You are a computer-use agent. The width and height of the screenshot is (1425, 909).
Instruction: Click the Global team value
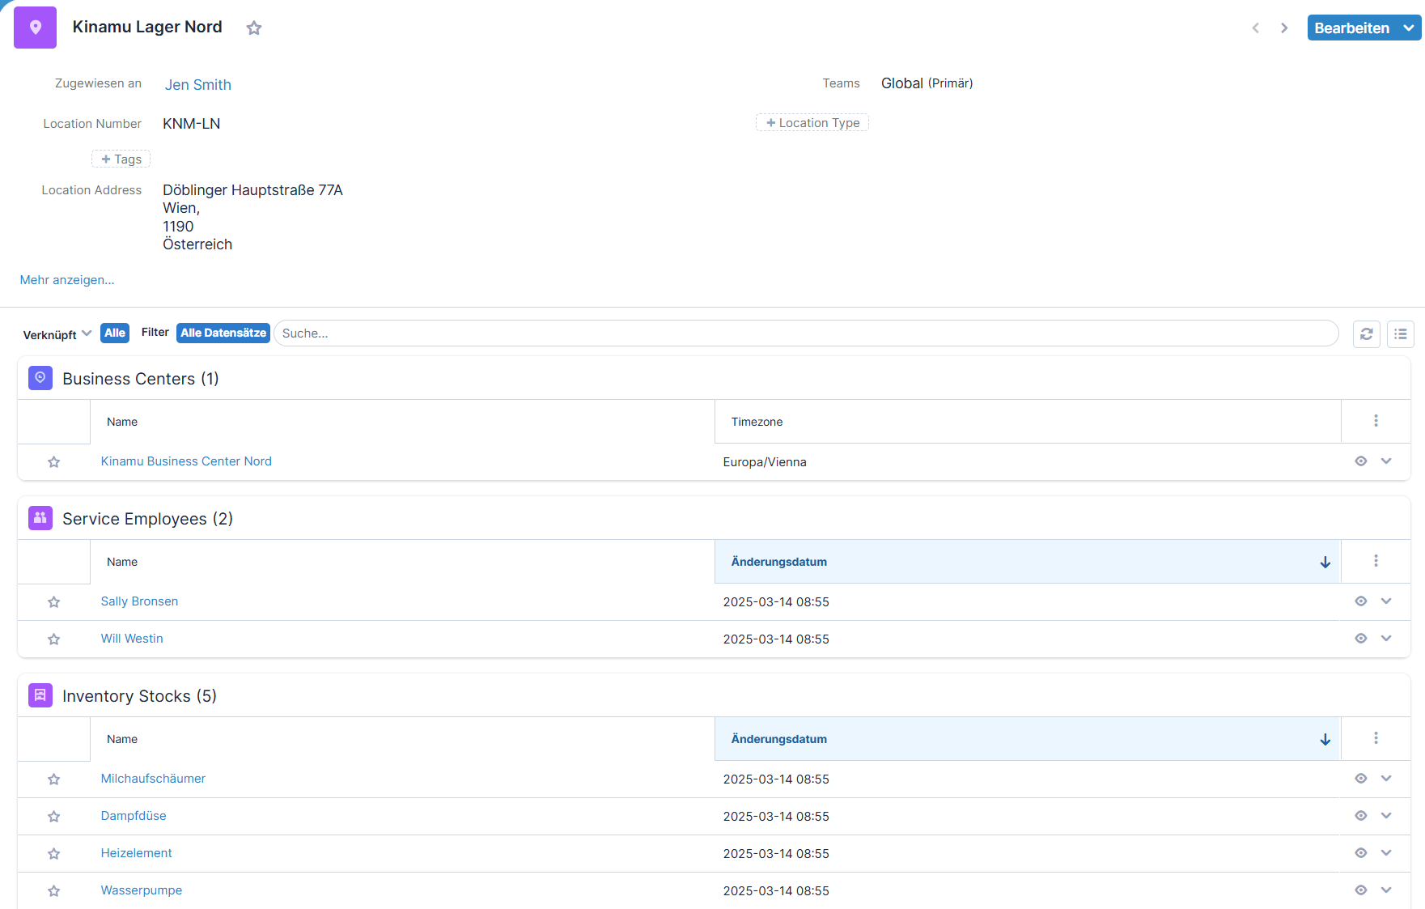coord(902,83)
